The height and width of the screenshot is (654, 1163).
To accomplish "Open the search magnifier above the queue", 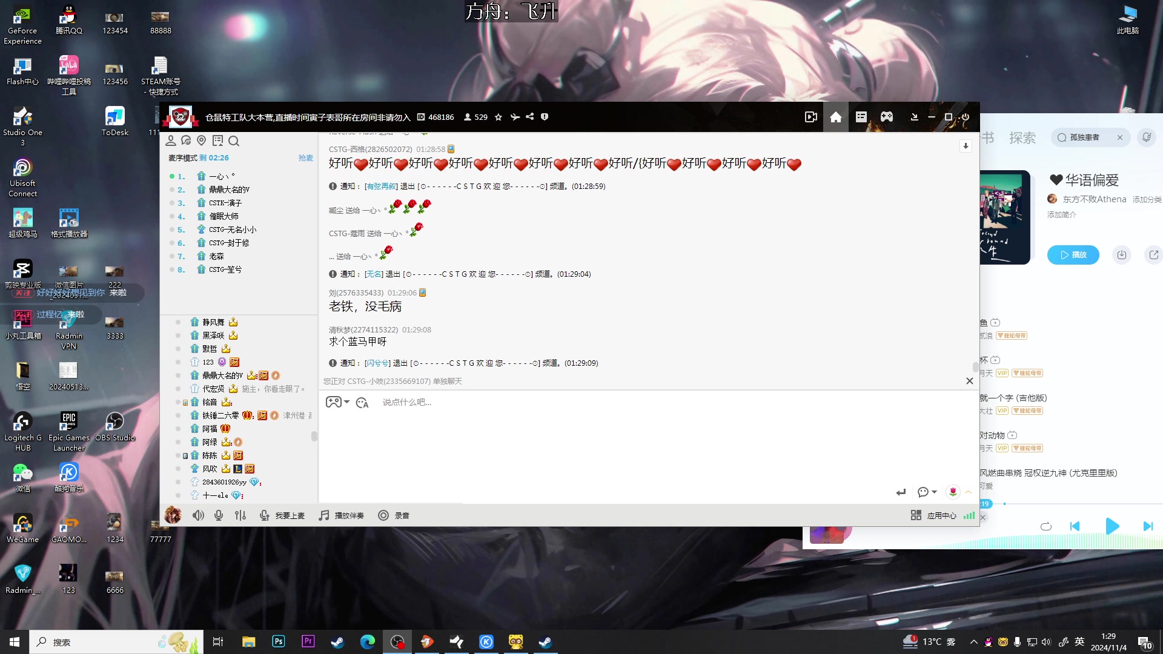I will tap(234, 140).
